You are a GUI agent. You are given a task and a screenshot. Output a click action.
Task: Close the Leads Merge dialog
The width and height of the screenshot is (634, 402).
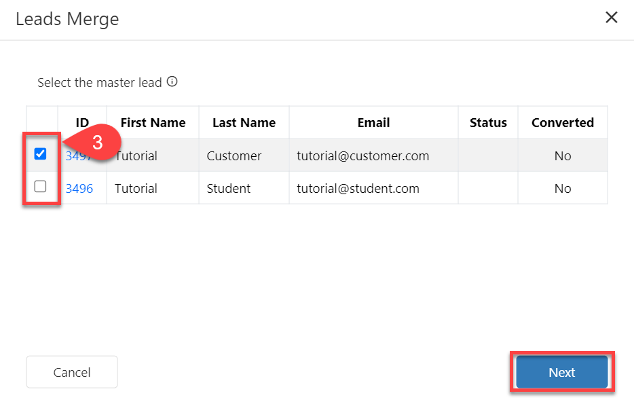[611, 18]
